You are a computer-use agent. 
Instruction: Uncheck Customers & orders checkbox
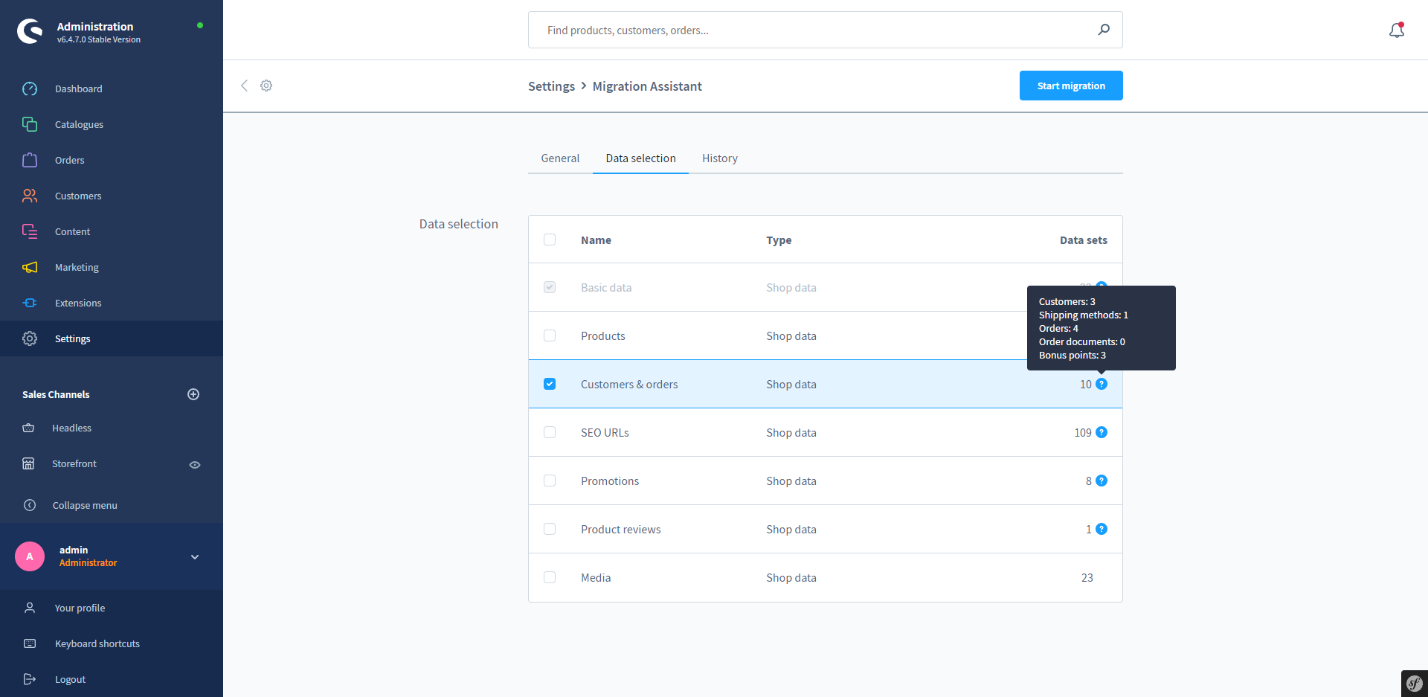[550, 384]
